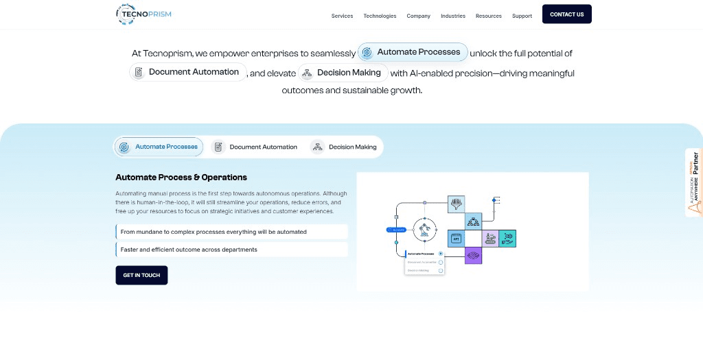Check the Decision Making box in diagram

click(x=441, y=271)
